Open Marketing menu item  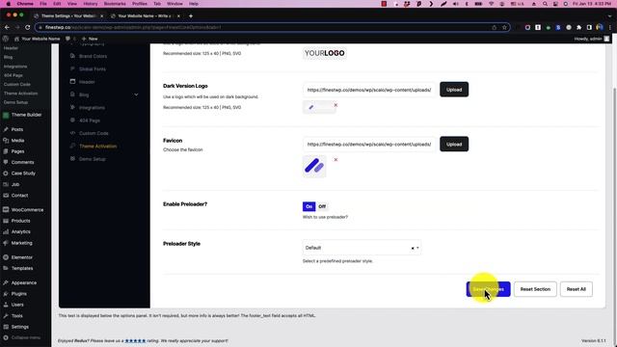coord(21,243)
